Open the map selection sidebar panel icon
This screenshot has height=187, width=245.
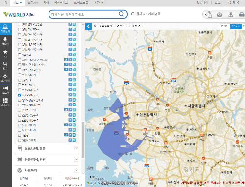click(5, 29)
